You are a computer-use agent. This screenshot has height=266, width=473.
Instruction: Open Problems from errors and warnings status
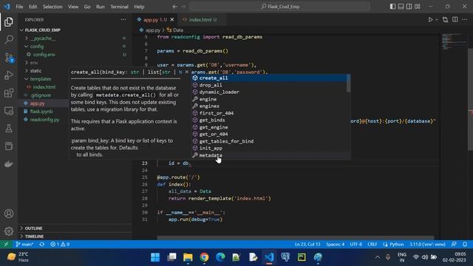click(60, 245)
